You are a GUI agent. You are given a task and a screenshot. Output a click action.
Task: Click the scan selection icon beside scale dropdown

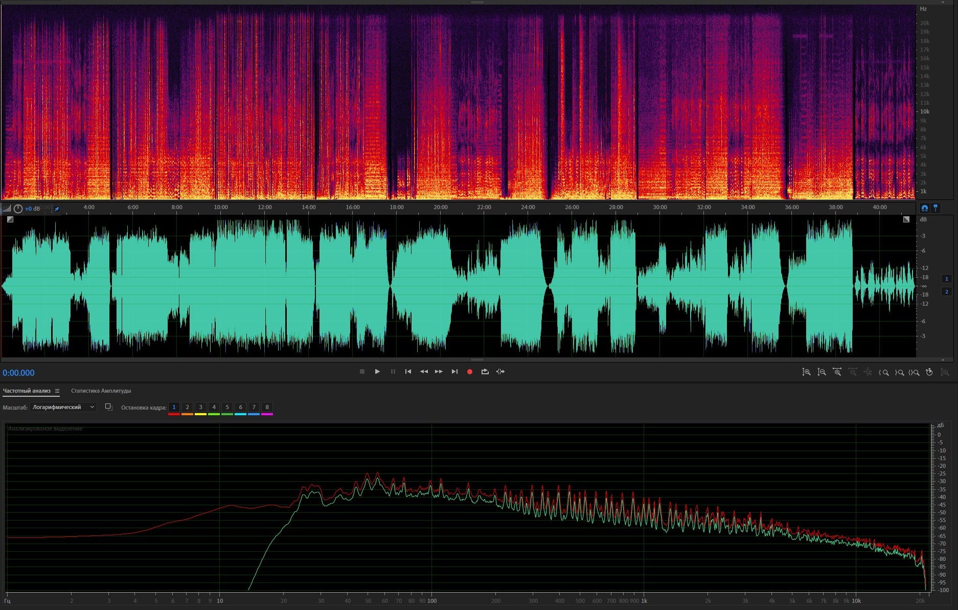[x=108, y=407]
